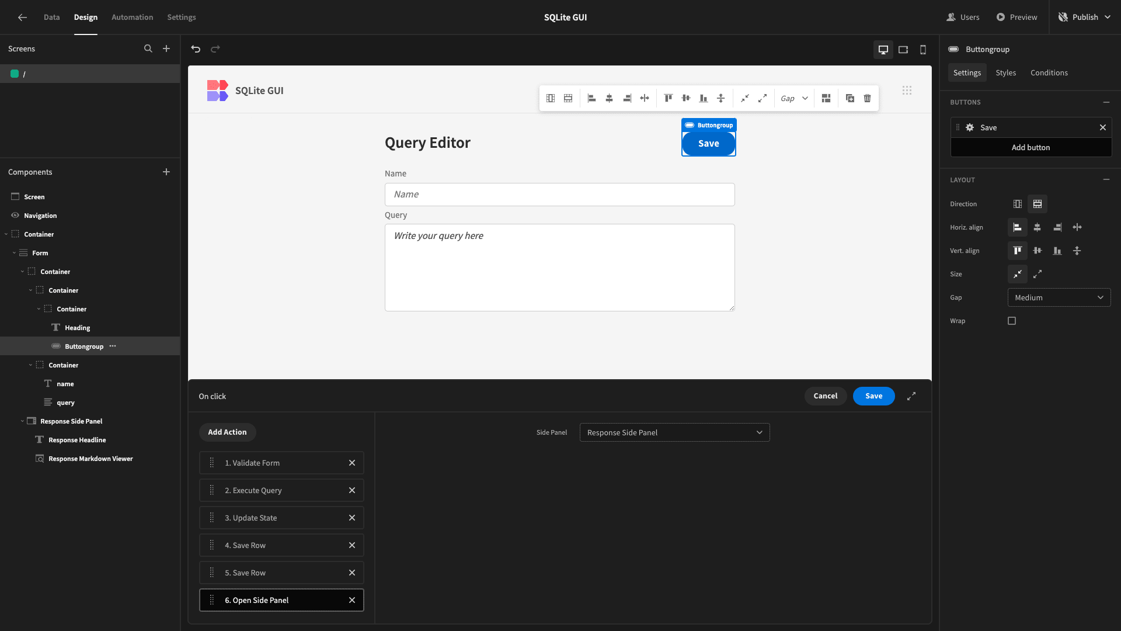Click the Name input field

tap(559, 195)
